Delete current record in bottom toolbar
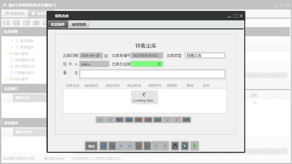The image size is (292, 164). pyautogui.click(x=139, y=146)
